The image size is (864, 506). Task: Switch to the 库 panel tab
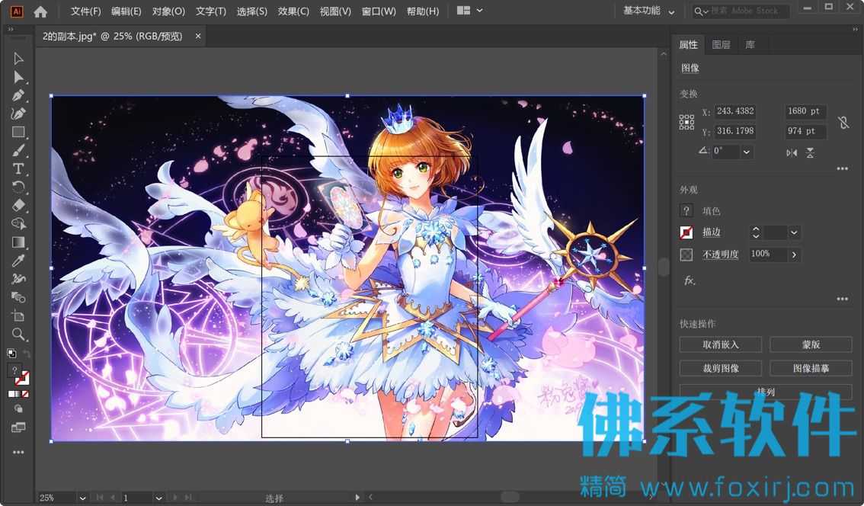pos(750,45)
